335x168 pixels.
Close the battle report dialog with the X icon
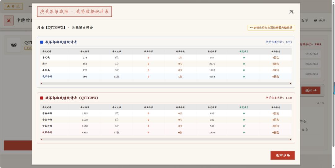[291, 12]
